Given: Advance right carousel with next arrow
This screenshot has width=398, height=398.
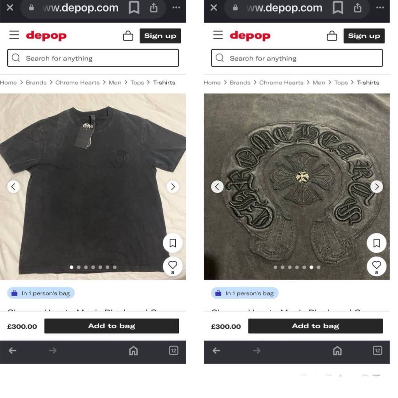Looking at the screenshot, I should pyautogui.click(x=377, y=187).
